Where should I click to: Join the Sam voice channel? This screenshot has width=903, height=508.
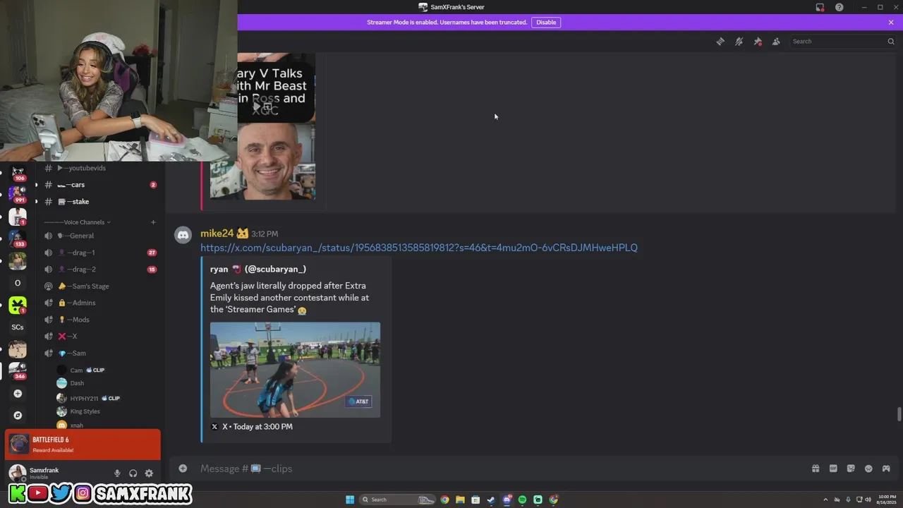(100, 353)
